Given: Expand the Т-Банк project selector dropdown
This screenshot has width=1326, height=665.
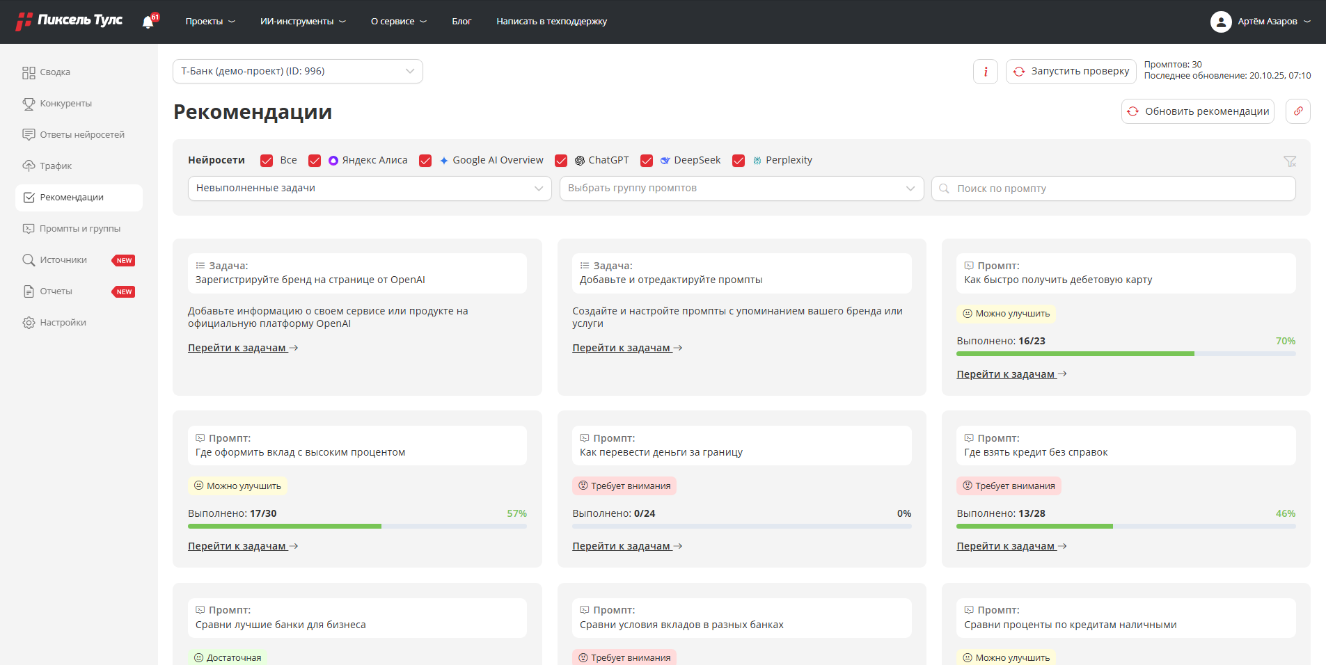Looking at the screenshot, I should coord(297,72).
